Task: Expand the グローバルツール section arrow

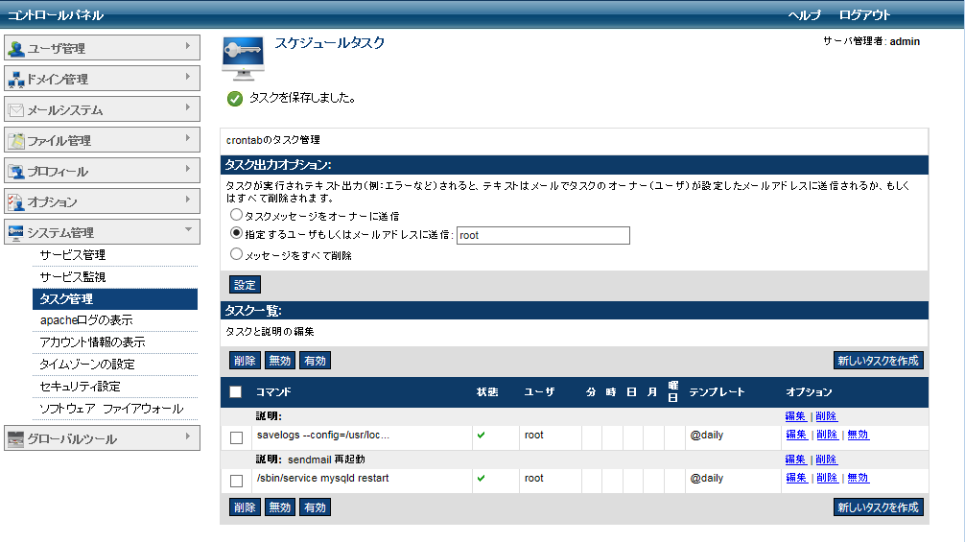Action: click(187, 436)
